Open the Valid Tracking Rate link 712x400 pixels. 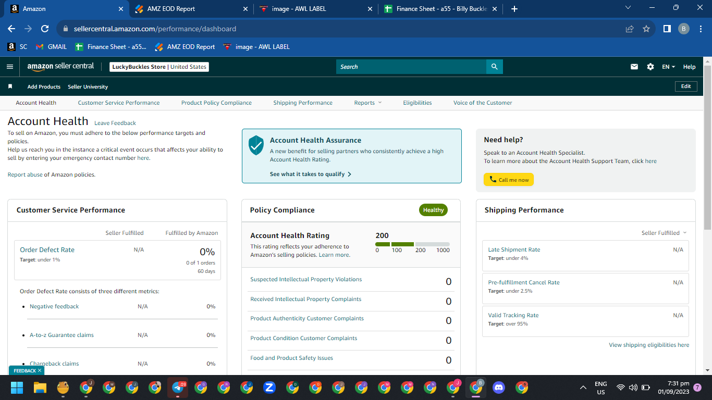(x=513, y=315)
